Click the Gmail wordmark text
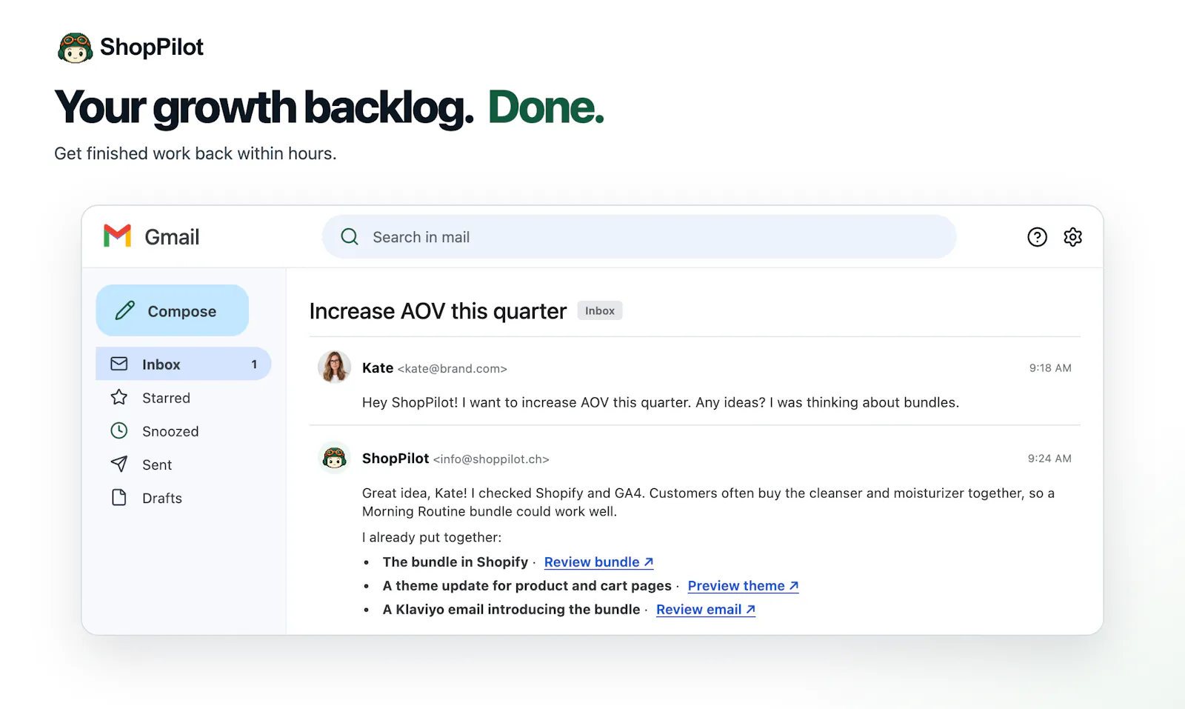The width and height of the screenshot is (1185, 709). (172, 237)
